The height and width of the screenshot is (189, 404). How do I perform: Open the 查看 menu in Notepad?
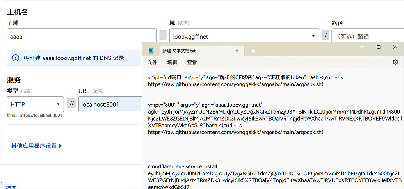(192, 62)
